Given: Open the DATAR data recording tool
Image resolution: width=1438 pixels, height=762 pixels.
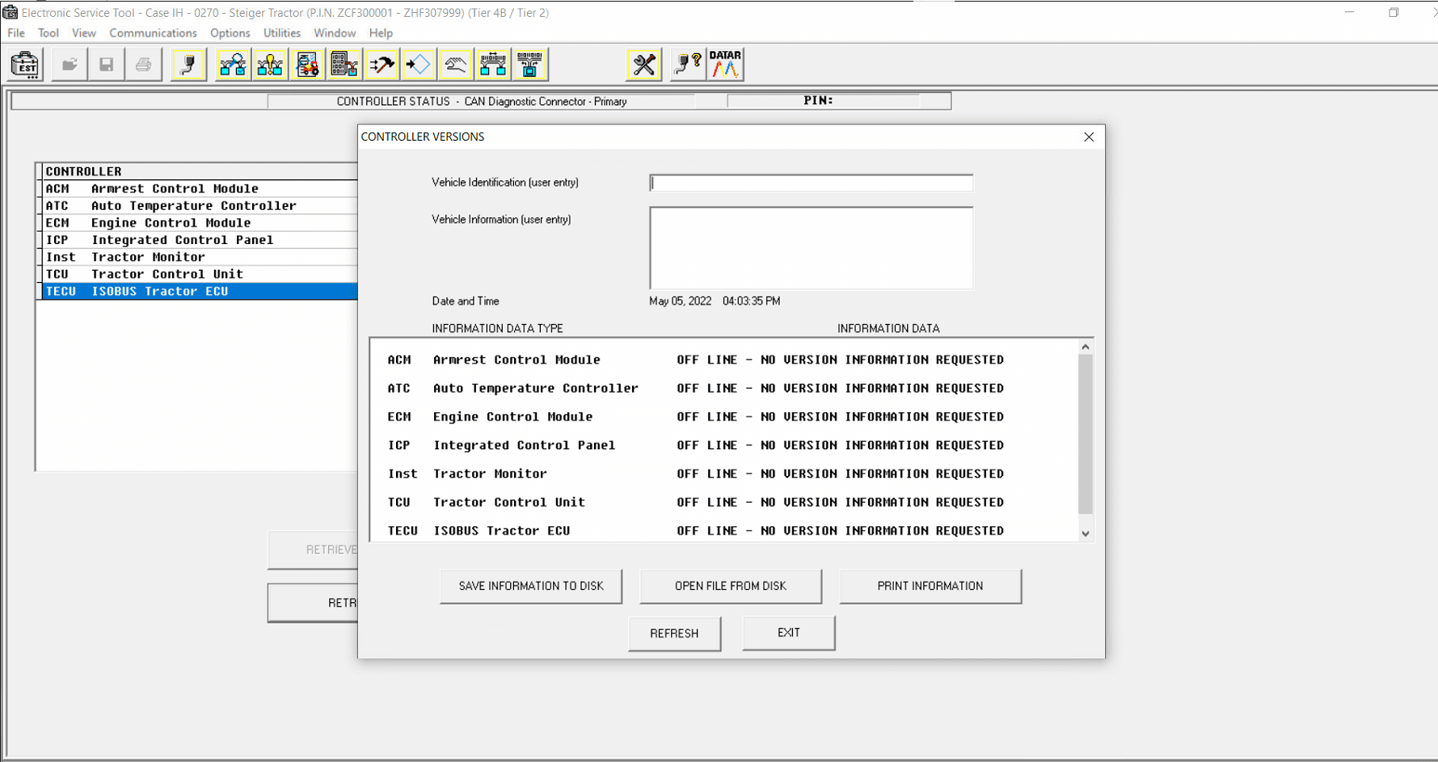Looking at the screenshot, I should click(723, 64).
